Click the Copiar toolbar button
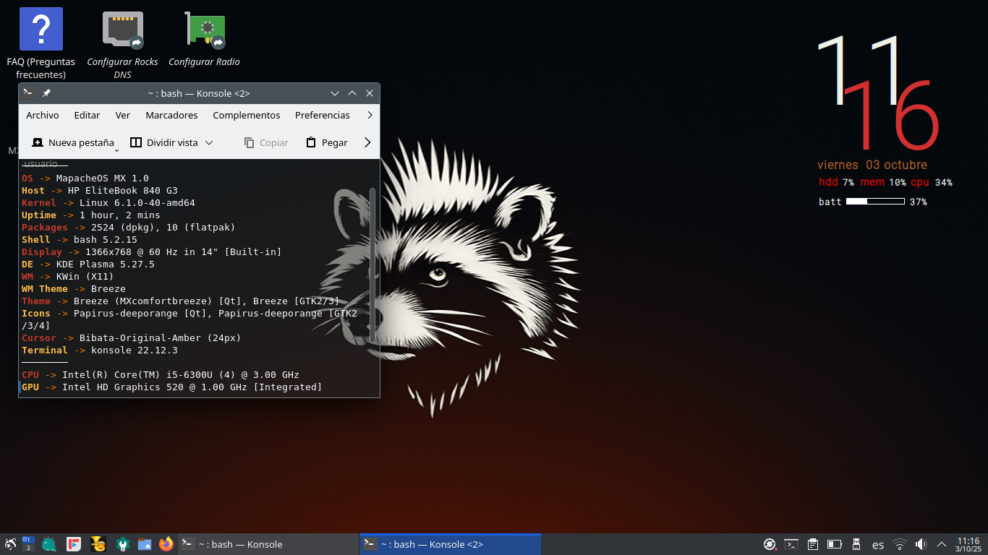Image resolution: width=988 pixels, height=555 pixels. (266, 142)
